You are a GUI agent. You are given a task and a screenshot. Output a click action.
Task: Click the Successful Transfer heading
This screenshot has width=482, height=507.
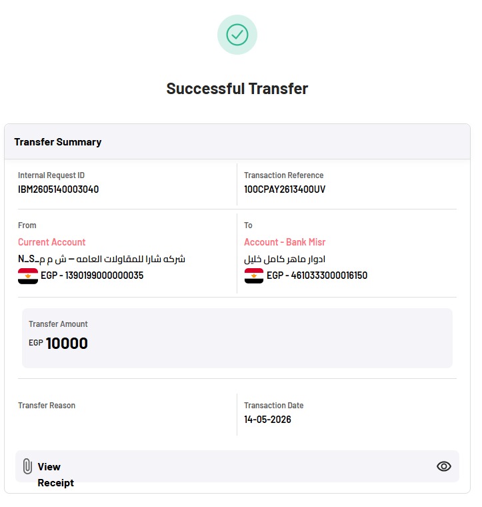(x=237, y=89)
